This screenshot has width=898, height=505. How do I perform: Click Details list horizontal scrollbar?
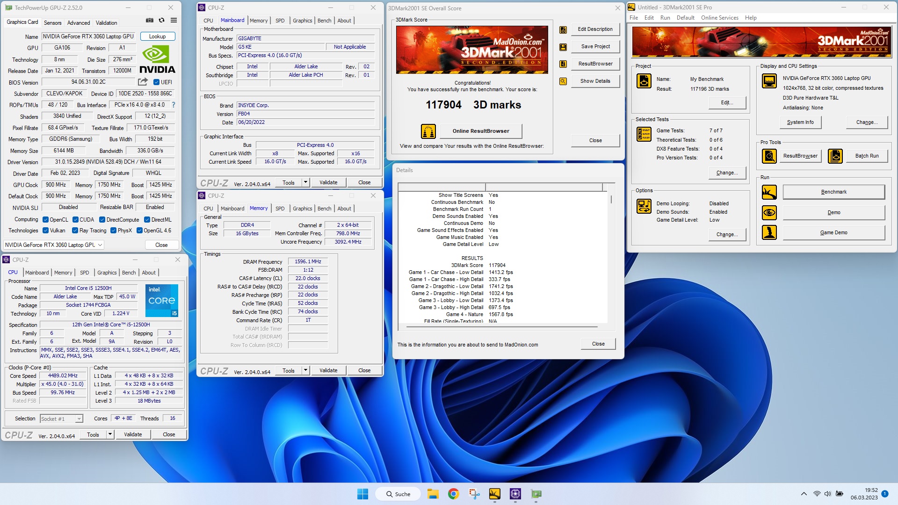tap(503, 326)
